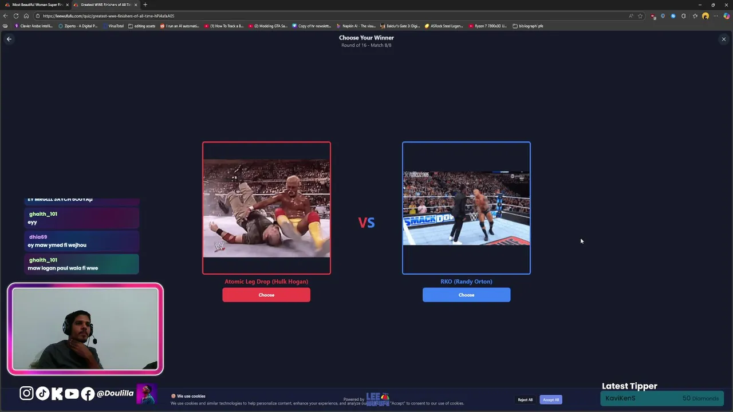
Task: Click the Instagram icon in overlay
Action: pyautogui.click(x=26, y=393)
